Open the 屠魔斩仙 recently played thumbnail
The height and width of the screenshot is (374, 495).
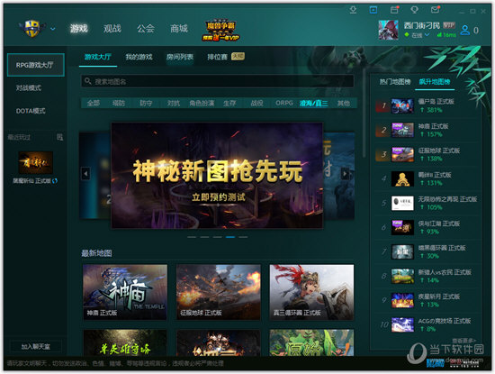[x=35, y=162]
